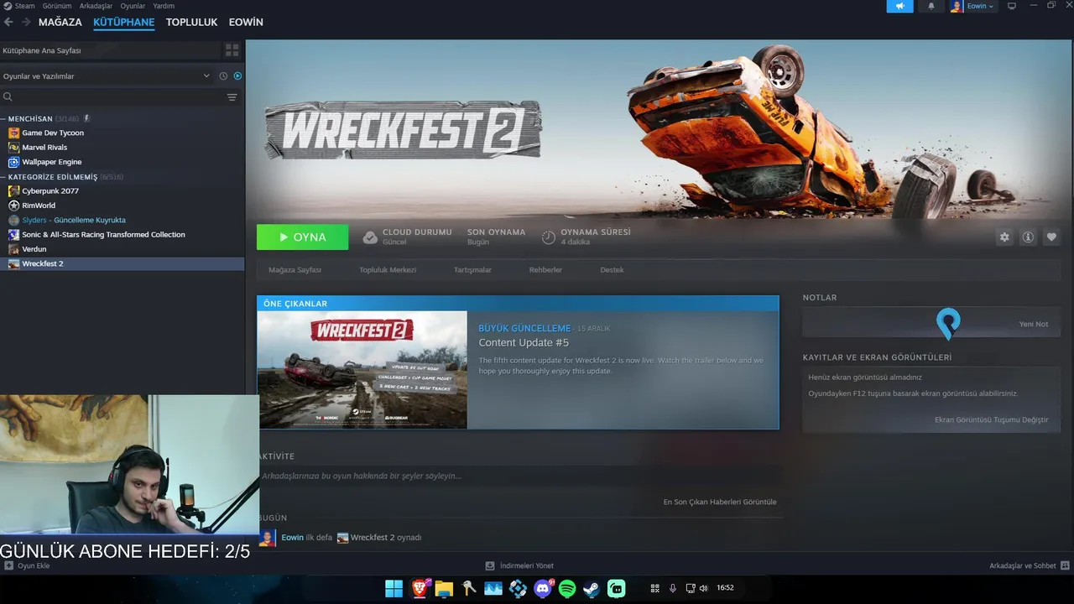The image size is (1074, 604).
Task: Open the game info icon
Action: point(1028,237)
